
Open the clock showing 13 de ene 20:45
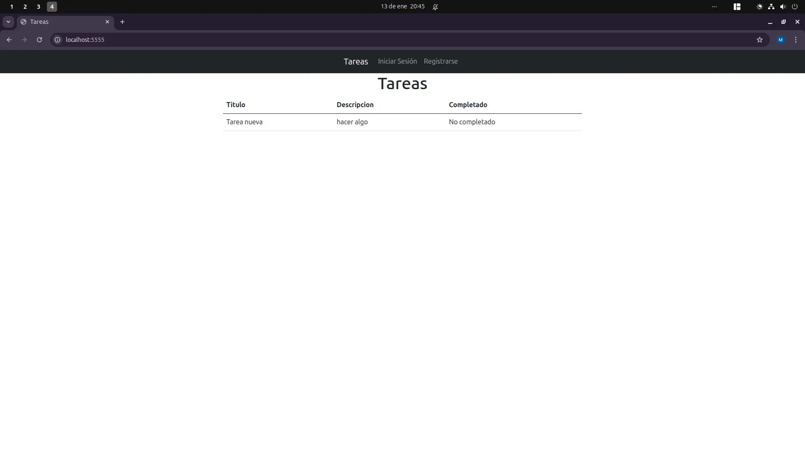tap(402, 6)
